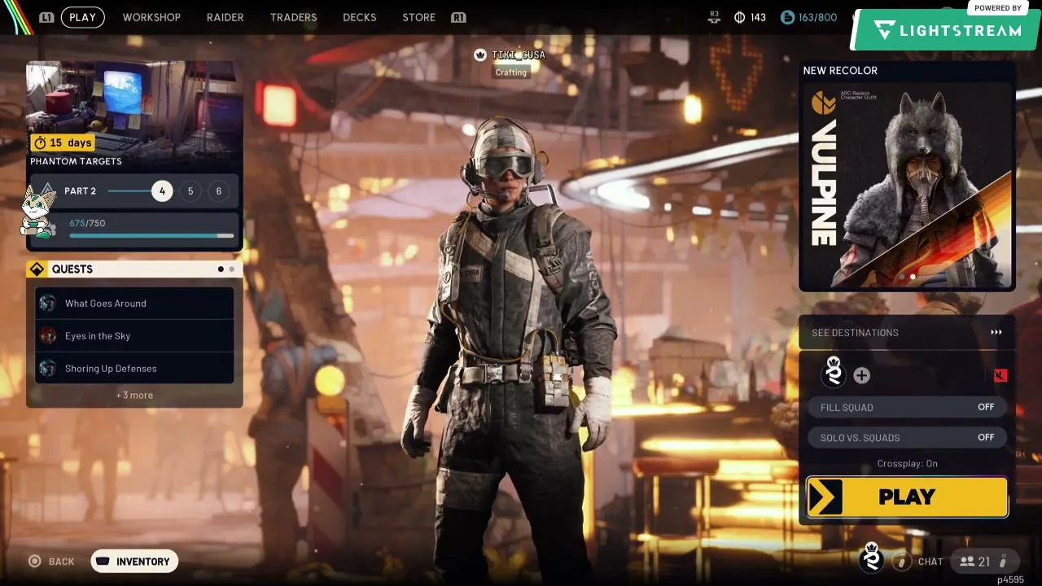Toggle the red muted voice icon
This screenshot has height=586, width=1042.
1000,375
